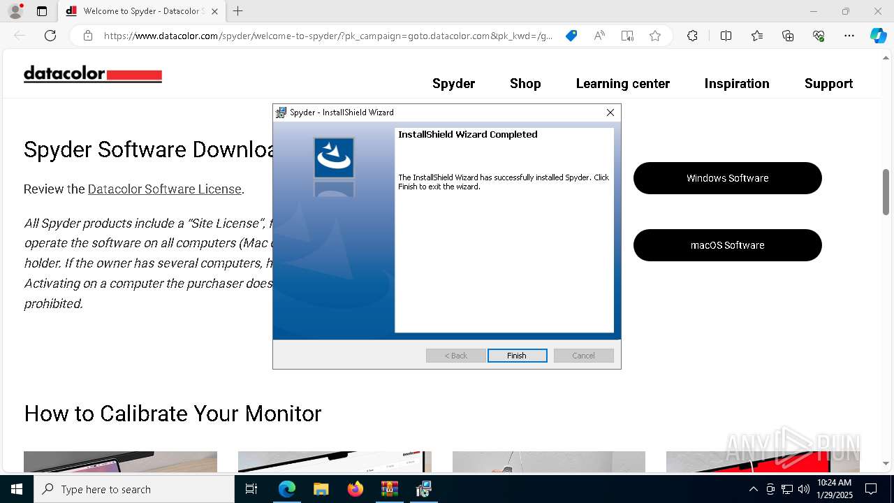
Task: Open the Datacolor Software License link
Action: pos(164,189)
